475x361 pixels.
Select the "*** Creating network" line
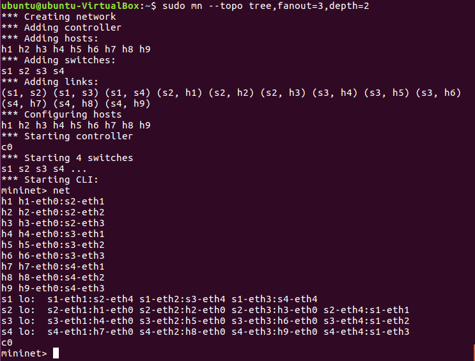coord(59,17)
